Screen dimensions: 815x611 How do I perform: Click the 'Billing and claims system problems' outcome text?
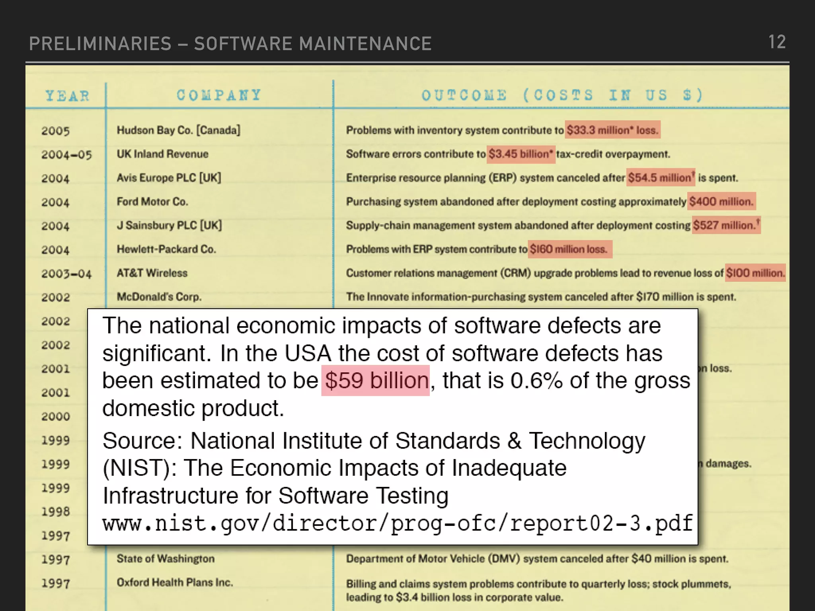[x=538, y=590]
